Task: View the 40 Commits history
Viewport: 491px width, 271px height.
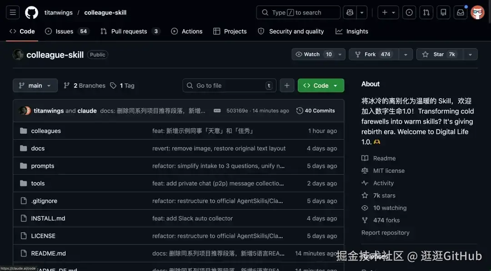Action: click(x=316, y=110)
